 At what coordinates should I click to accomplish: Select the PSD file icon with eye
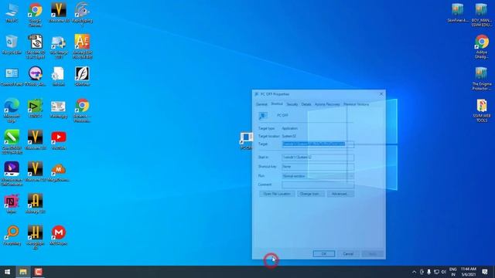[x=36, y=46]
